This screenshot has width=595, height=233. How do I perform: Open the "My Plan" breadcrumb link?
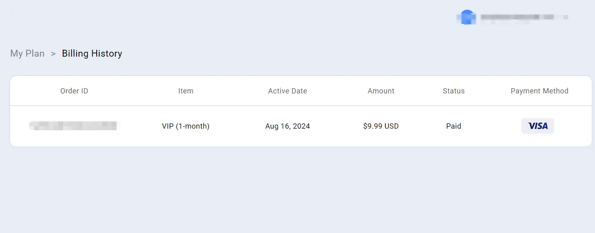coord(27,53)
